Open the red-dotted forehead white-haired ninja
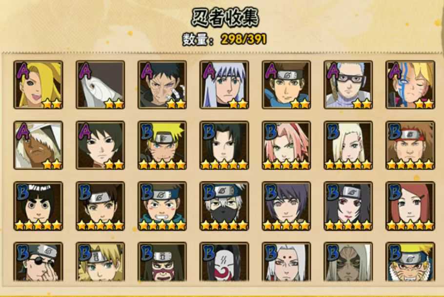This screenshot has height=297, width=444. (286, 261)
